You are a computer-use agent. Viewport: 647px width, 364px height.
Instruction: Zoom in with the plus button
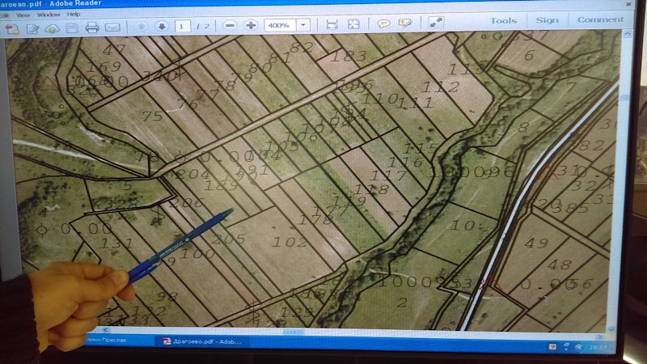[251, 26]
